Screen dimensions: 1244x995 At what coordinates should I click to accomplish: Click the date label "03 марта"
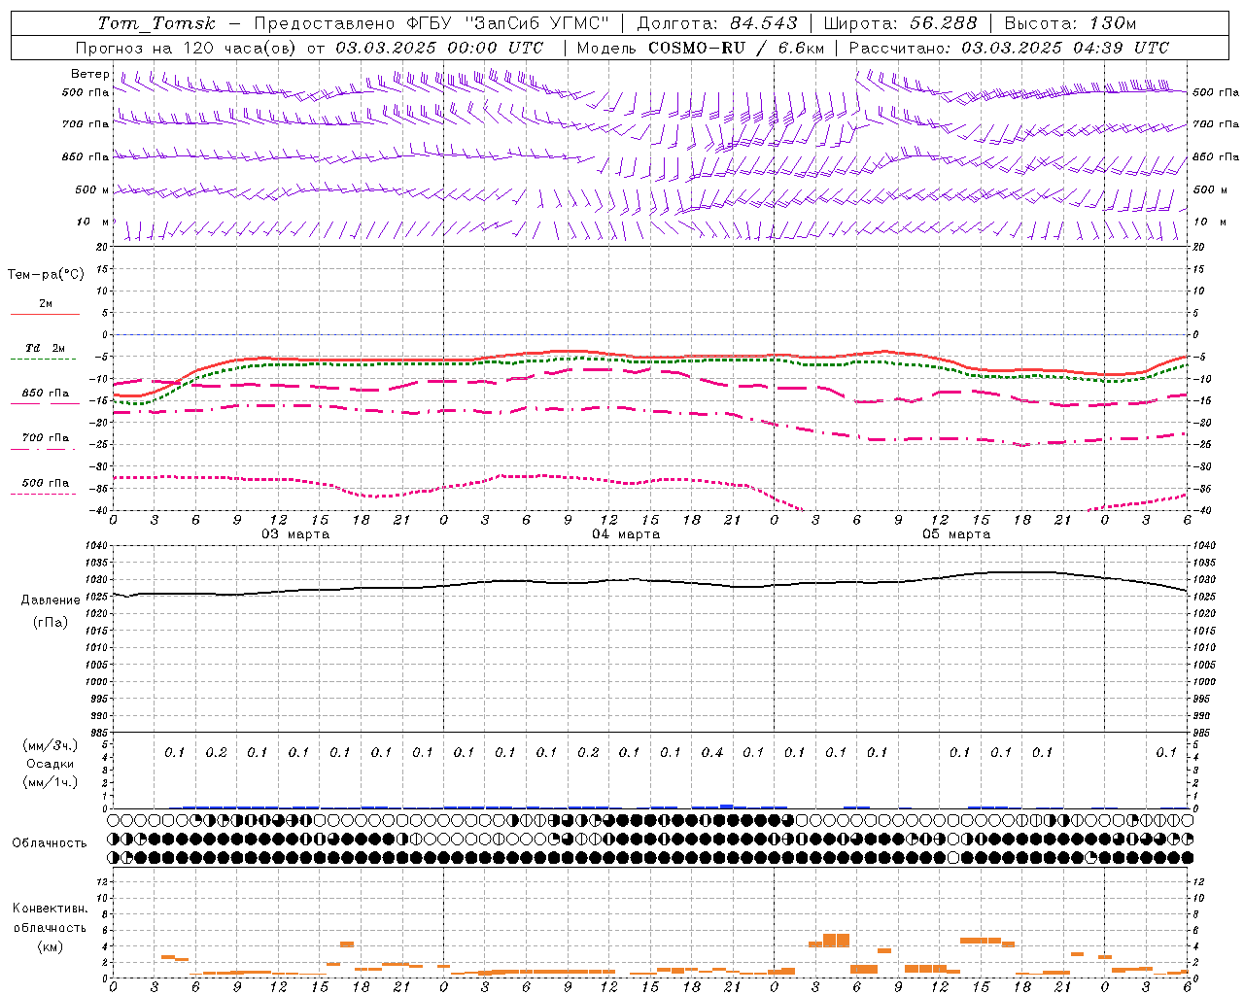(x=295, y=534)
